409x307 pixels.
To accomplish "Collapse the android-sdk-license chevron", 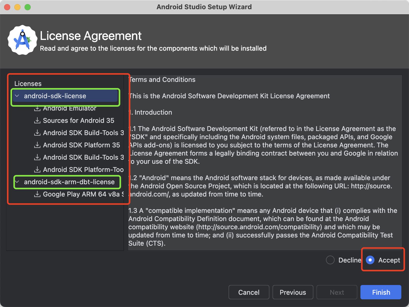I will coord(17,96).
